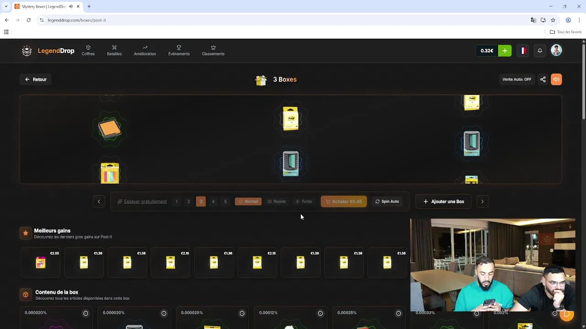Click the yellow Post-it in the middle reel

(290, 119)
